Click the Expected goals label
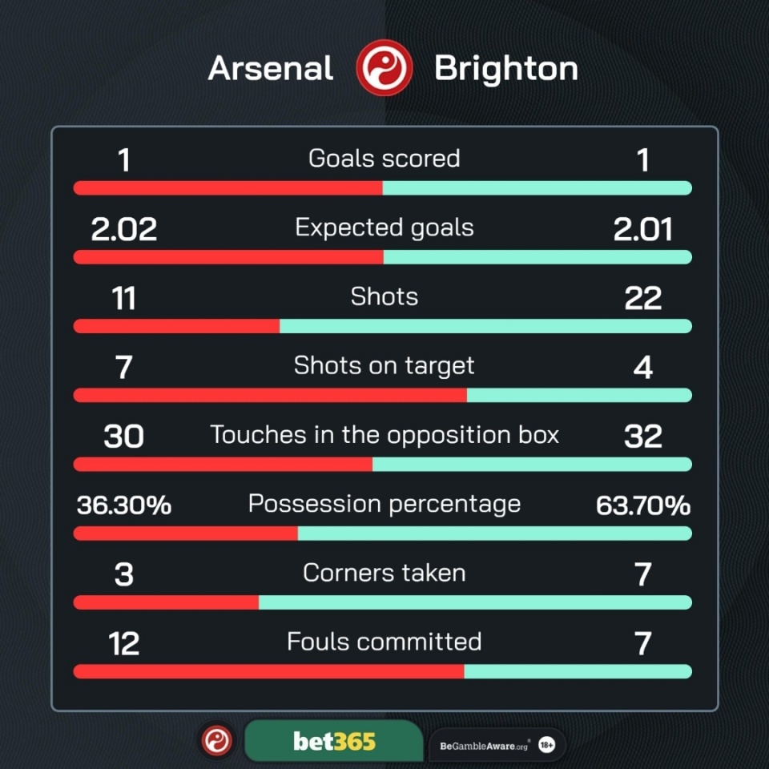The image size is (769, 769). (384, 228)
